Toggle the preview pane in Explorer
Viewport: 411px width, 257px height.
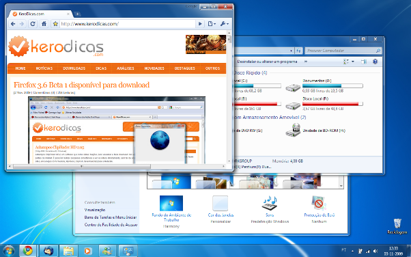click(364, 62)
